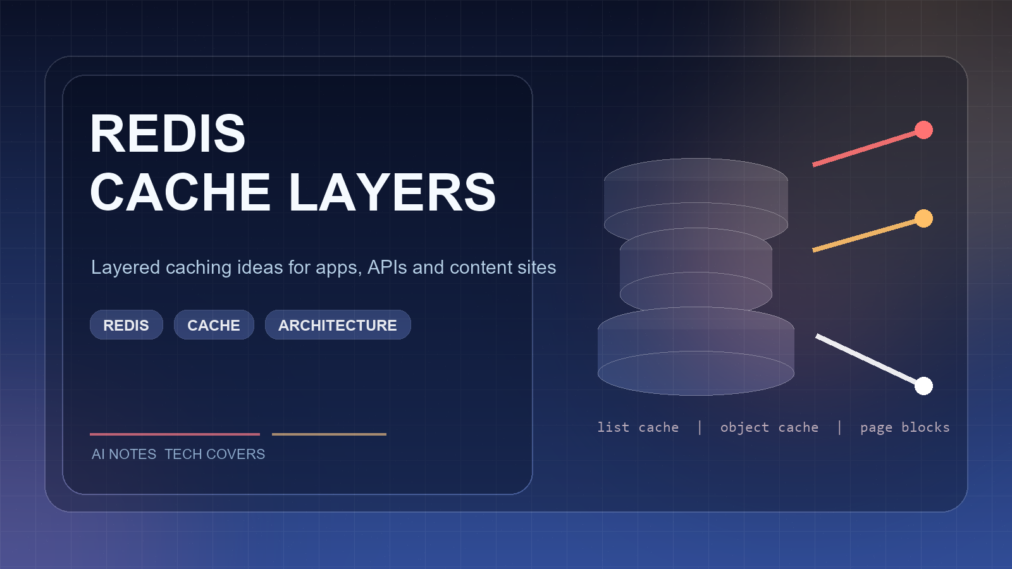Image resolution: width=1012 pixels, height=569 pixels.
Task: Click the orange dot marker
Action: click(924, 218)
